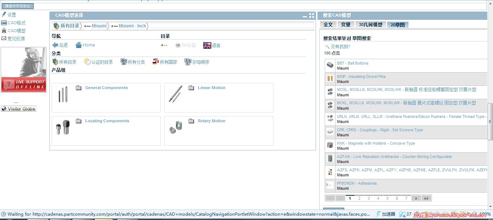Open the Visitor Globe button

click(x=18, y=109)
